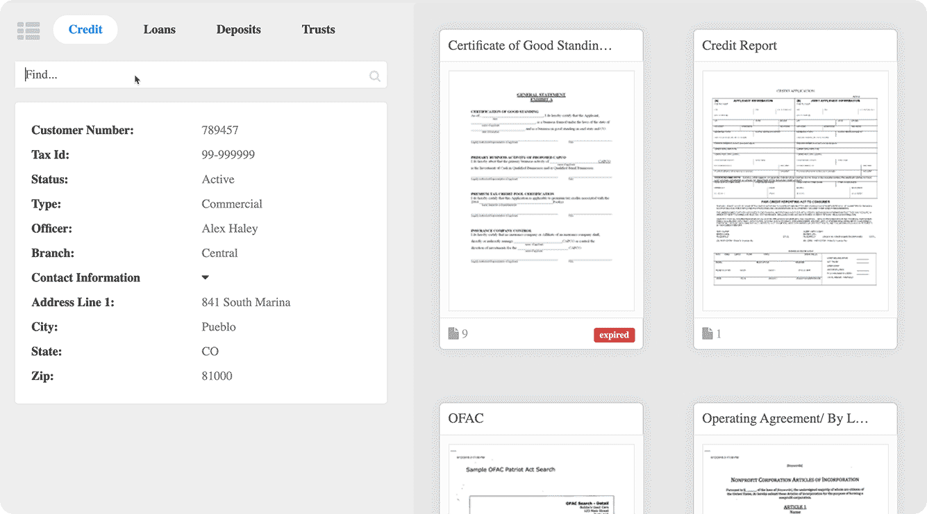The height and width of the screenshot is (514, 927).
Task: Click the page-count icon on the Credit Report card
Action: [708, 333]
